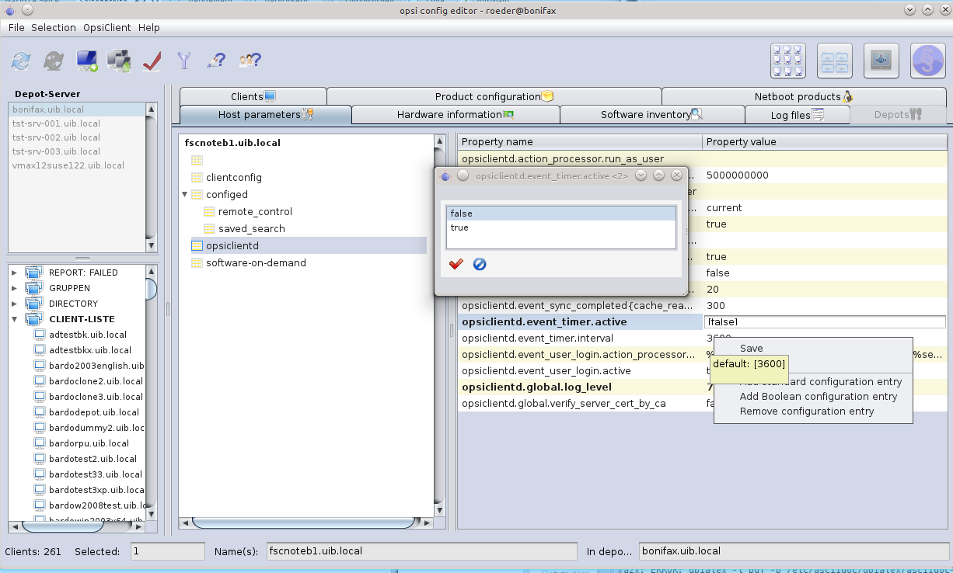Cancel dialog with blue no-entry icon
The image size is (953, 573).
point(480,264)
